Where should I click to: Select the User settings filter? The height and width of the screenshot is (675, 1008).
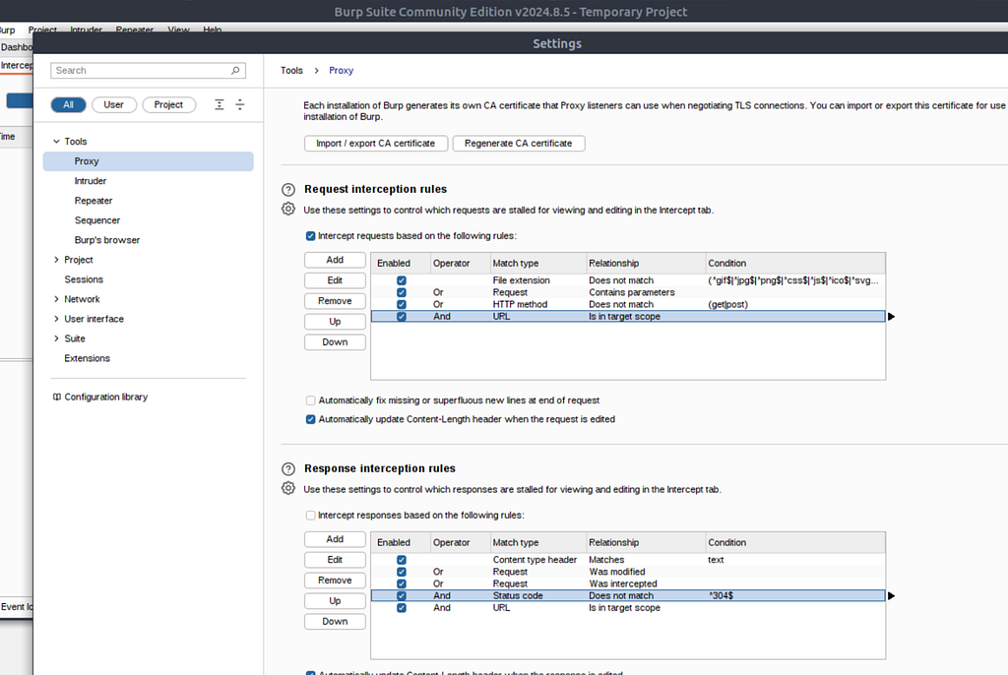click(114, 104)
